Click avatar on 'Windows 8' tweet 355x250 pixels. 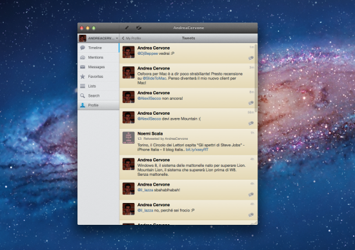128,164
